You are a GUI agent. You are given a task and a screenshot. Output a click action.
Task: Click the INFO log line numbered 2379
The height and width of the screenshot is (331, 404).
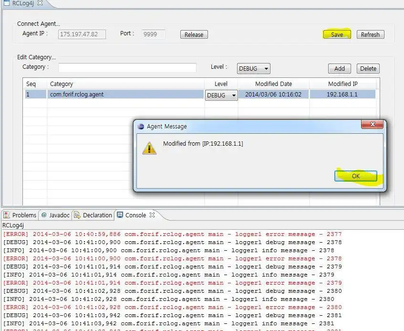168,275
